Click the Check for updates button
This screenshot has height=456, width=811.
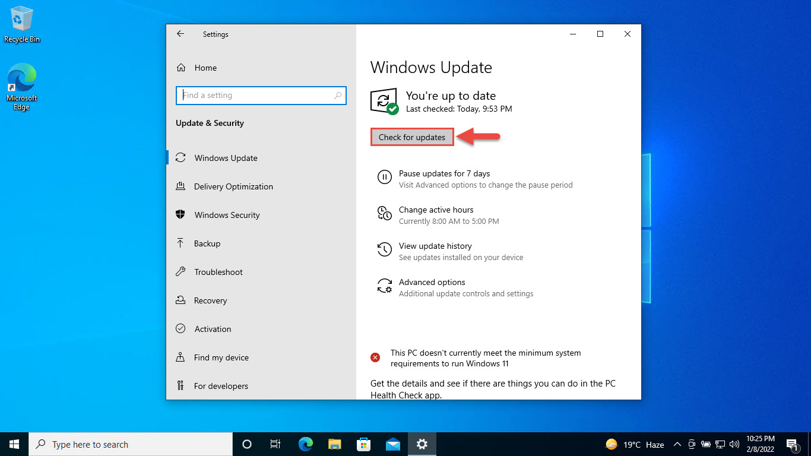412,137
